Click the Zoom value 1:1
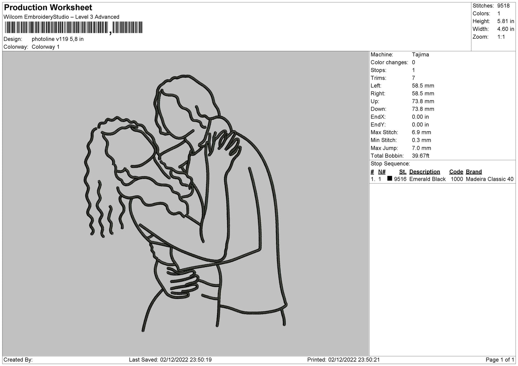The width and height of the screenshot is (518, 366). pos(501,37)
